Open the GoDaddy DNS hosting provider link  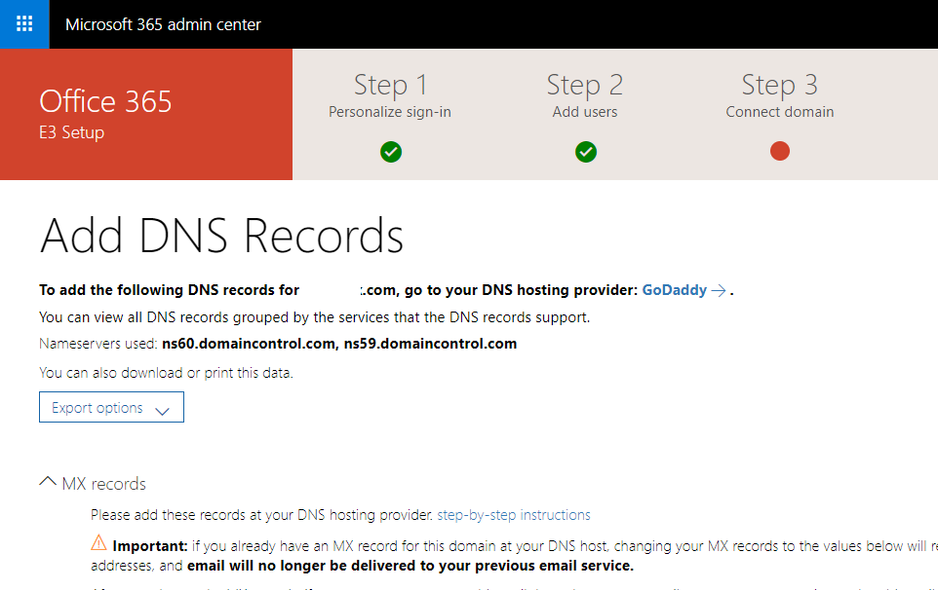tap(675, 289)
